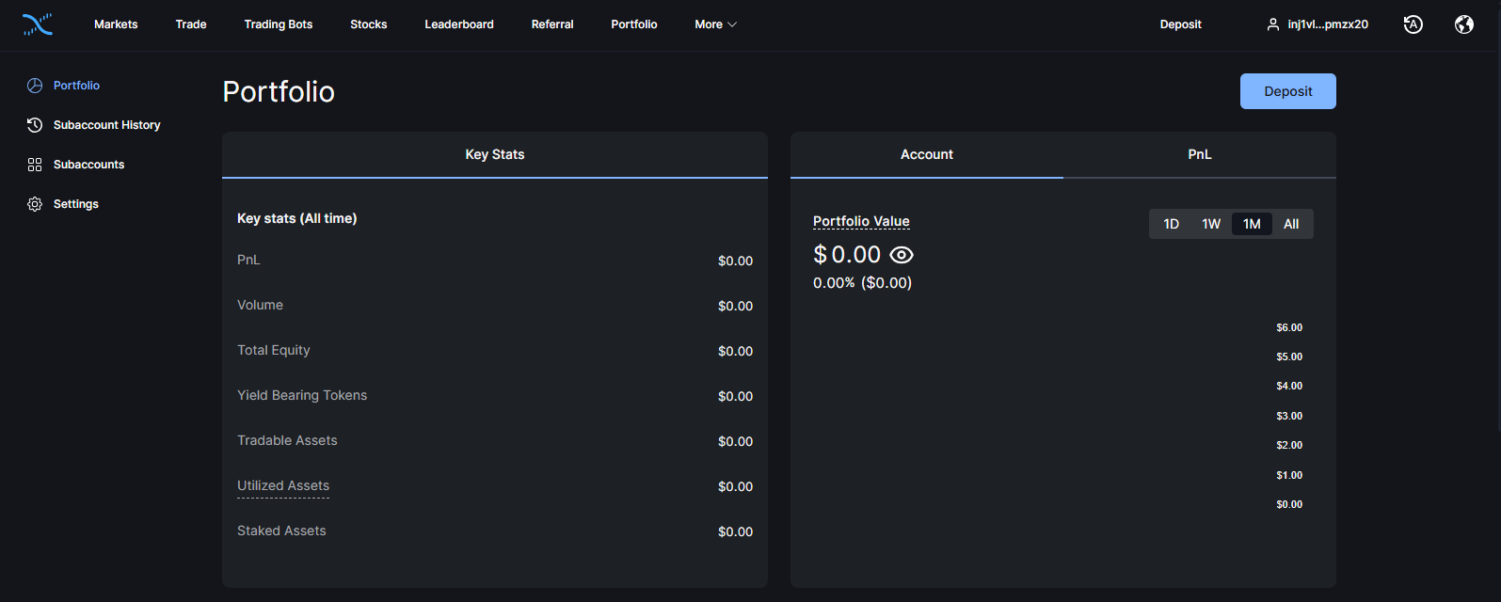Screen dimensions: 1501x602
Task: Click the Subaccount History clock icon
Action: click(35, 125)
